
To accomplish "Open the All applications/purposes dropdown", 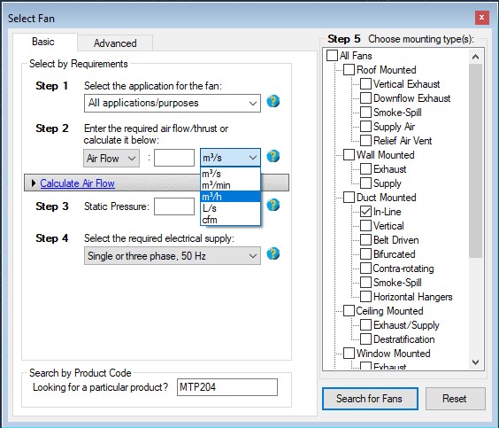I will [173, 103].
